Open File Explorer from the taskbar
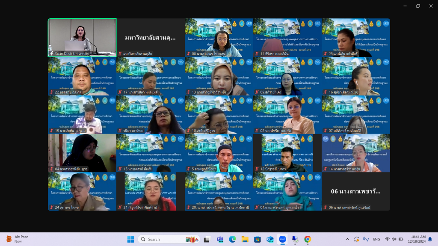The height and width of the screenshot is (246, 438). [245, 239]
